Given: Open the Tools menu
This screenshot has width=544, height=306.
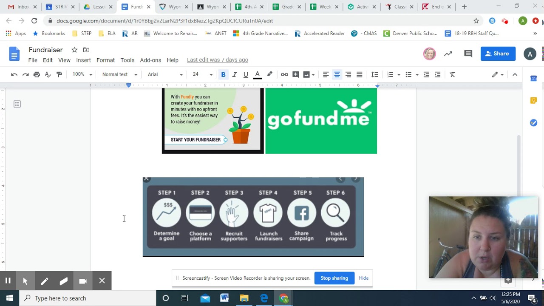Looking at the screenshot, I should pyautogui.click(x=127, y=60).
